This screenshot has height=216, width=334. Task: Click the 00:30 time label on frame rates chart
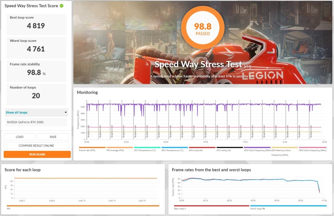[253, 201]
